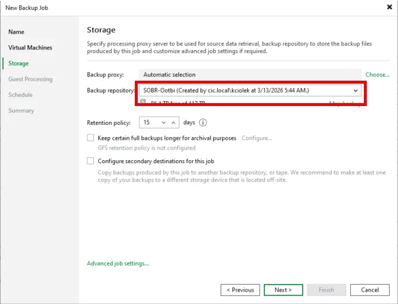Select the Storage step in sidebar
This screenshot has width=398, height=304.
[18, 64]
